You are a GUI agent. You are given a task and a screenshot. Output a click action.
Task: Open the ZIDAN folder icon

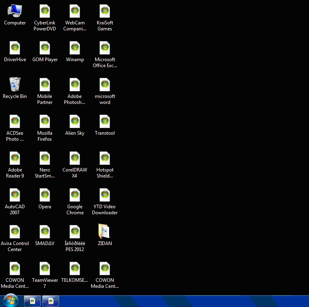coord(104,231)
